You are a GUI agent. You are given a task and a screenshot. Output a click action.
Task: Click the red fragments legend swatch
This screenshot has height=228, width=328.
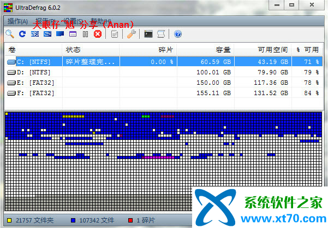[x=130, y=220]
